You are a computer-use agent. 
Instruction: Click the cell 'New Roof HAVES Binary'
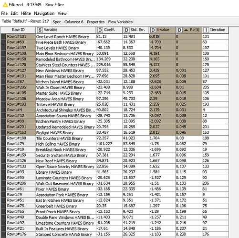click(x=66, y=161)
